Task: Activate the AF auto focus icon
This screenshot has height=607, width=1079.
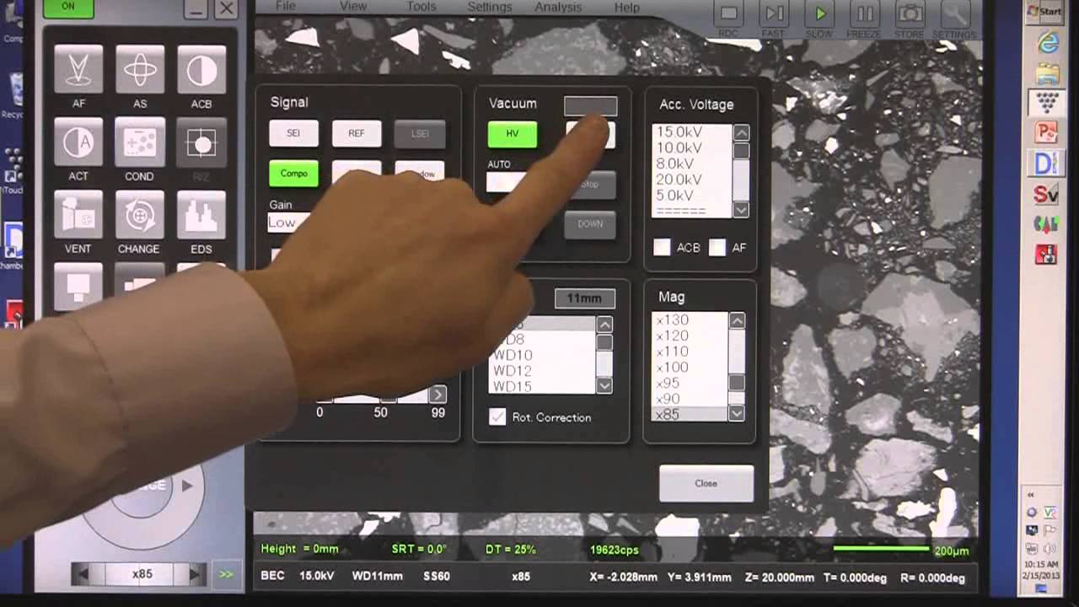Action: point(78,69)
